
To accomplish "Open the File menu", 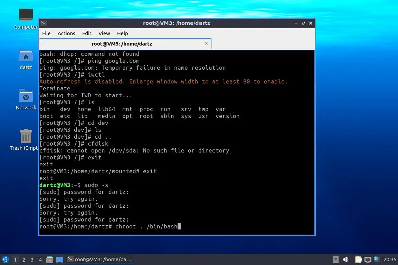I will [x=46, y=33].
